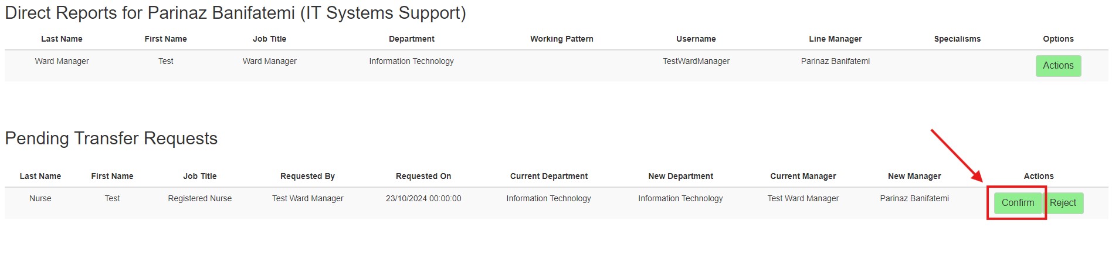
Task: Click the Last Name header in Direct Reports
Action: coord(62,39)
